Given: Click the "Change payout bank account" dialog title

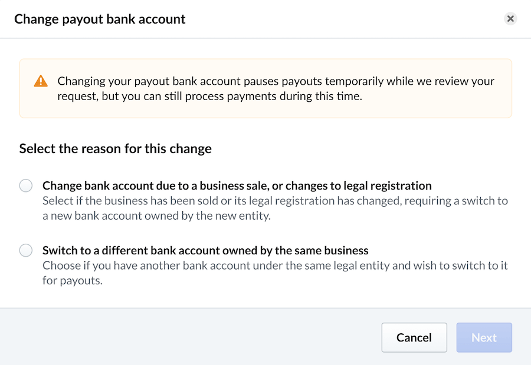Looking at the screenshot, I should [100, 19].
